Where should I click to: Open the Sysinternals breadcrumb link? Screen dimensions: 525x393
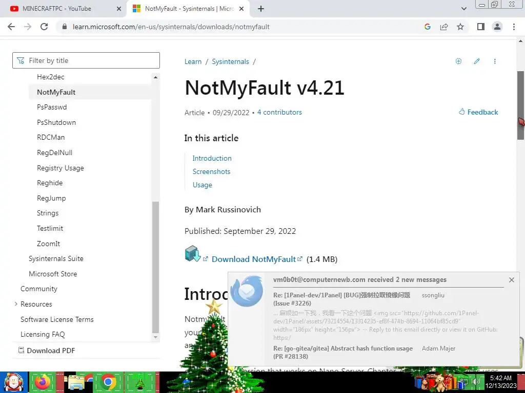(x=230, y=61)
